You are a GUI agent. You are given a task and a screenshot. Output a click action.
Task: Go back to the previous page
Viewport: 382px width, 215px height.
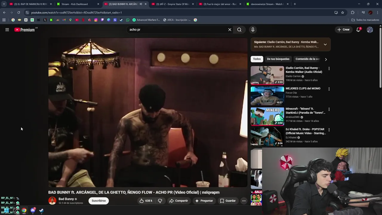click(x=4, y=13)
